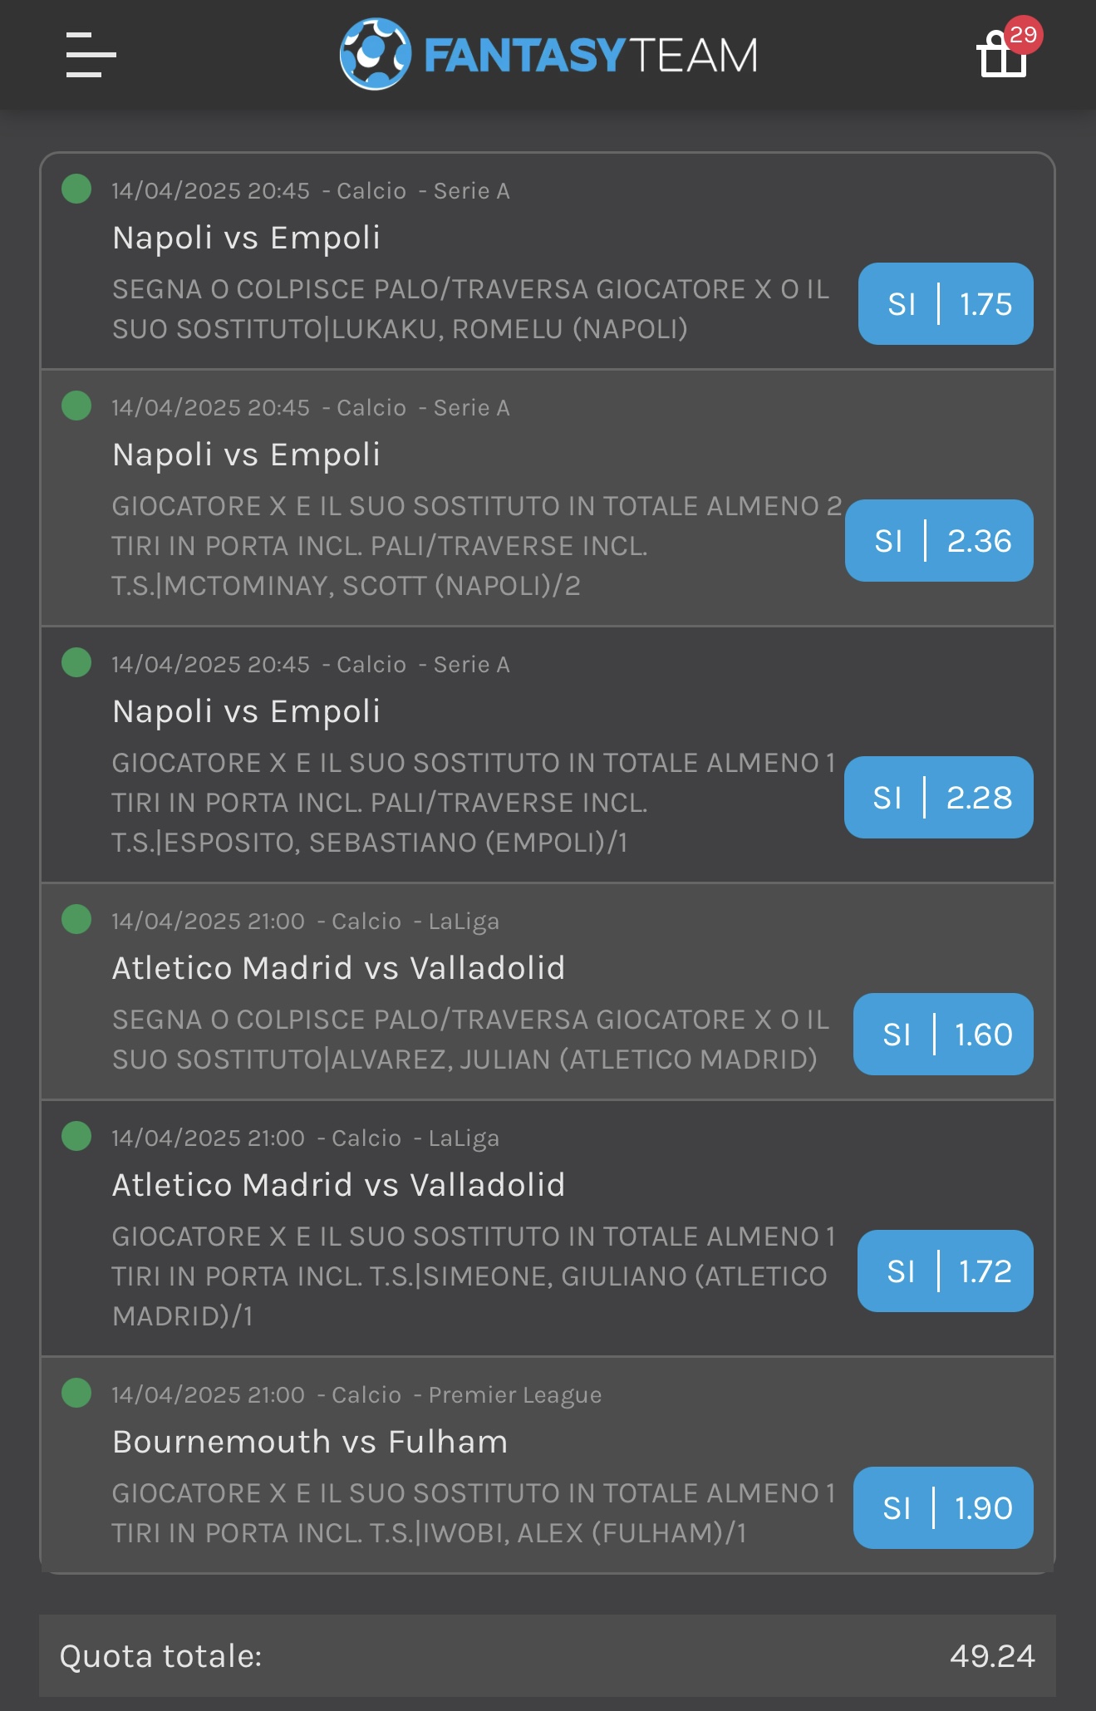Image resolution: width=1096 pixels, height=1711 pixels.
Task: Open first Atletico Madrid vs Valladolid title
Action: pyautogui.click(x=338, y=968)
